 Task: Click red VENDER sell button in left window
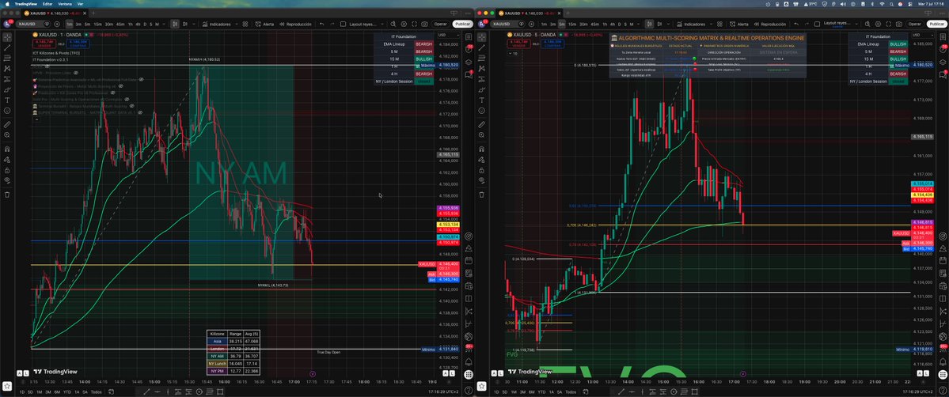[45, 43]
